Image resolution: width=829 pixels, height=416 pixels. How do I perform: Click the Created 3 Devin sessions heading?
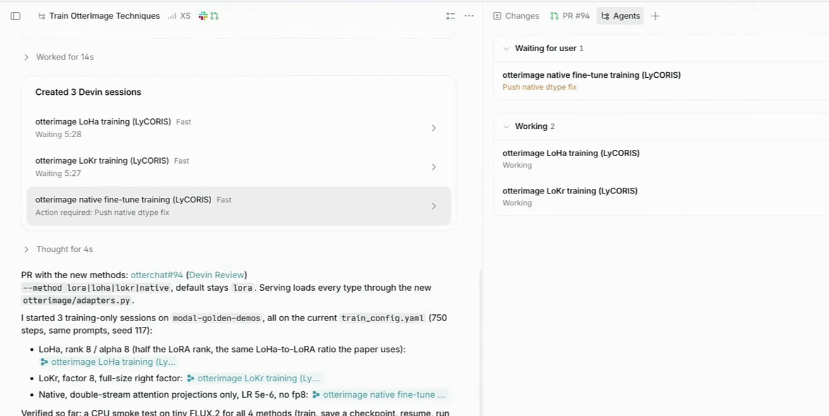click(x=88, y=92)
